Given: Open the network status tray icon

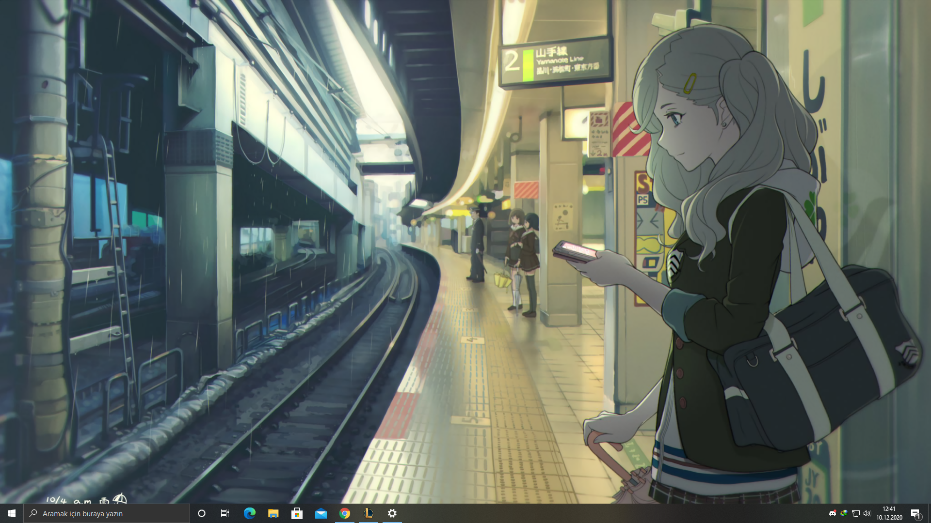Looking at the screenshot, I should click(856, 513).
